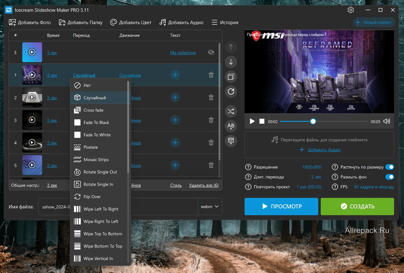The image size is (404, 273).
Task: Select Случайный in transition list
Action: point(98,98)
